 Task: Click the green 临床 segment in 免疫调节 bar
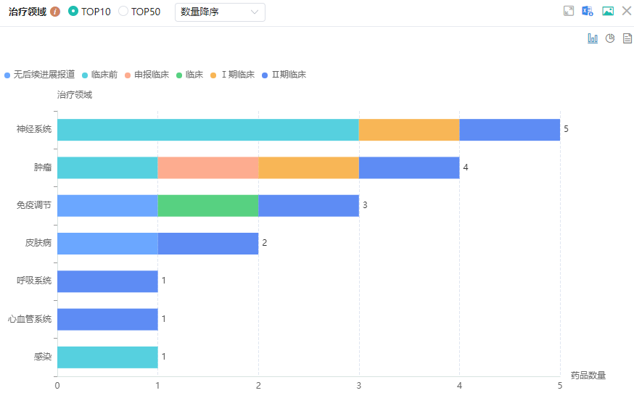pos(208,205)
